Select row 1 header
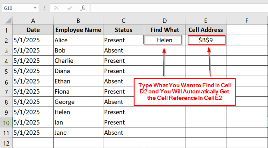The height and width of the screenshot is (148, 268). [6, 30]
